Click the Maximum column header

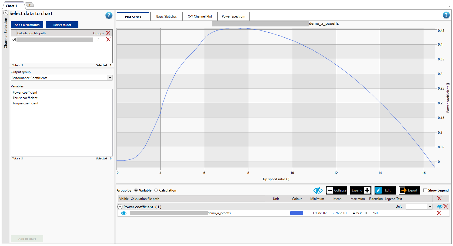(358, 199)
